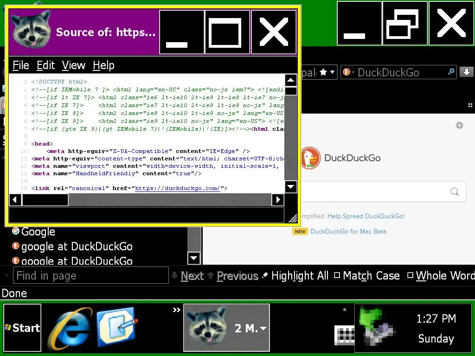Viewport: 475px width, 356px height.
Task: Click the resize grip of source window
Action: [292, 218]
